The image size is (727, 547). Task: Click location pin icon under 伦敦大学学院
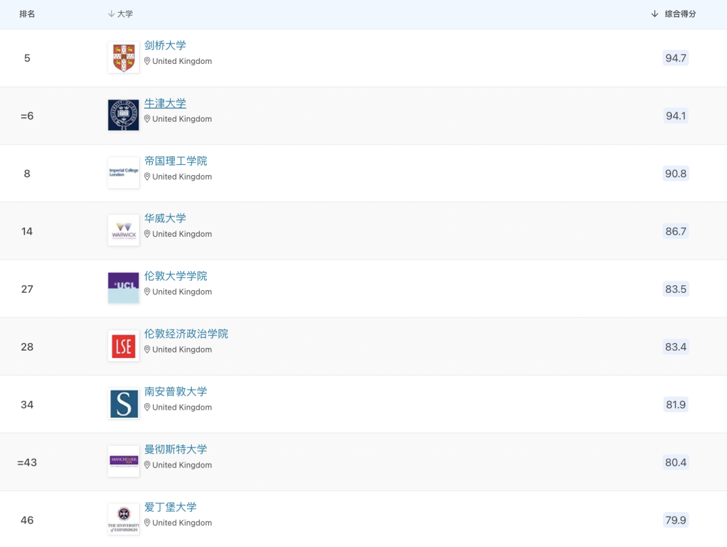[x=147, y=291]
